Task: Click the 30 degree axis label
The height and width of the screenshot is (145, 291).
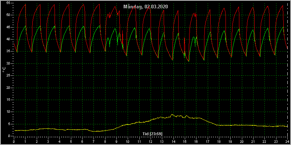Action: tap(7, 64)
